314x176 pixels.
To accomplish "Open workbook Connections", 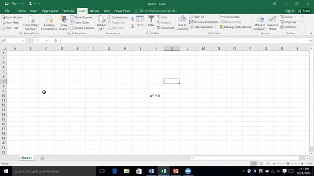I will point(118,17).
